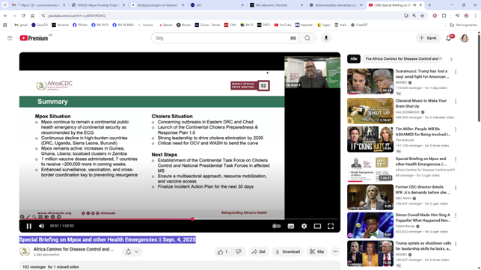The height and width of the screenshot is (270, 481).
Task: Click the address bar URL
Action: tap(76, 16)
